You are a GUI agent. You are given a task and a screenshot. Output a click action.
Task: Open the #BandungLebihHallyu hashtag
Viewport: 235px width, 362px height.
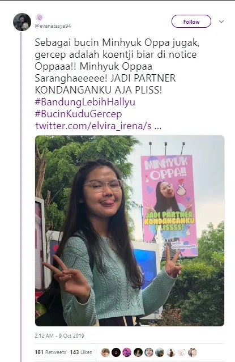point(85,102)
